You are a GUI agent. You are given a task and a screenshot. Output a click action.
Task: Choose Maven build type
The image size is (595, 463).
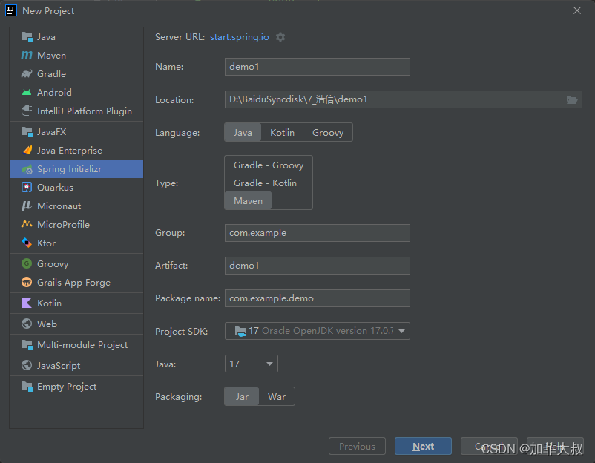click(248, 201)
